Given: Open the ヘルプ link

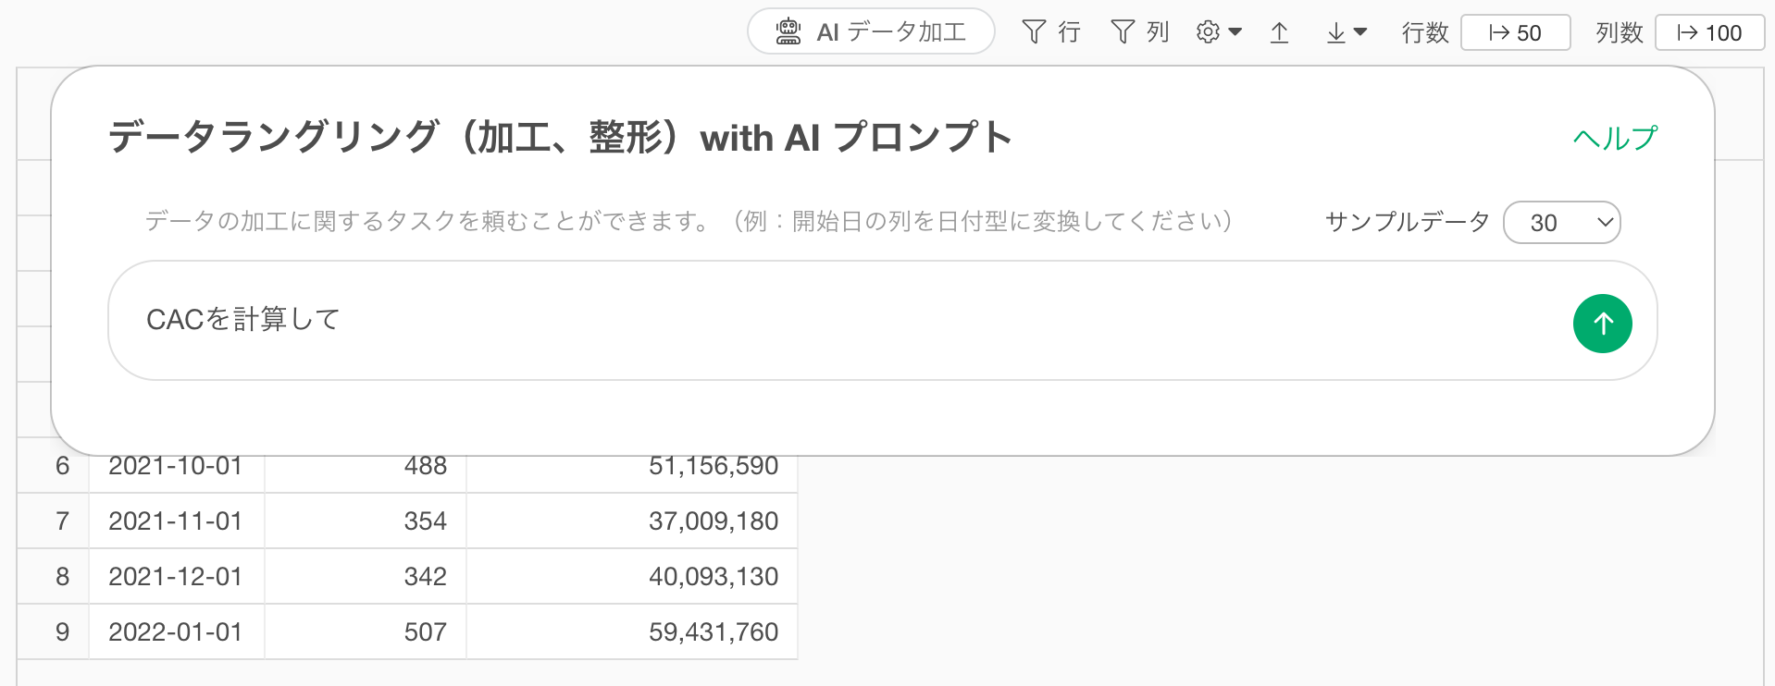Looking at the screenshot, I should click(x=1615, y=139).
